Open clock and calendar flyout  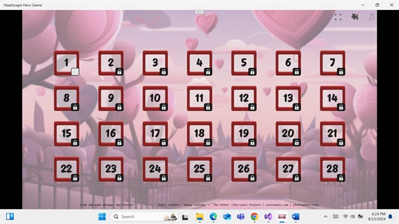click(x=377, y=217)
